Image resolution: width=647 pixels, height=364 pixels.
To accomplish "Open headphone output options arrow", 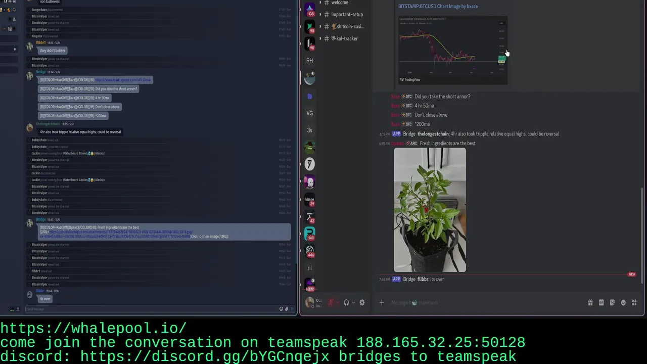I will [353, 303].
